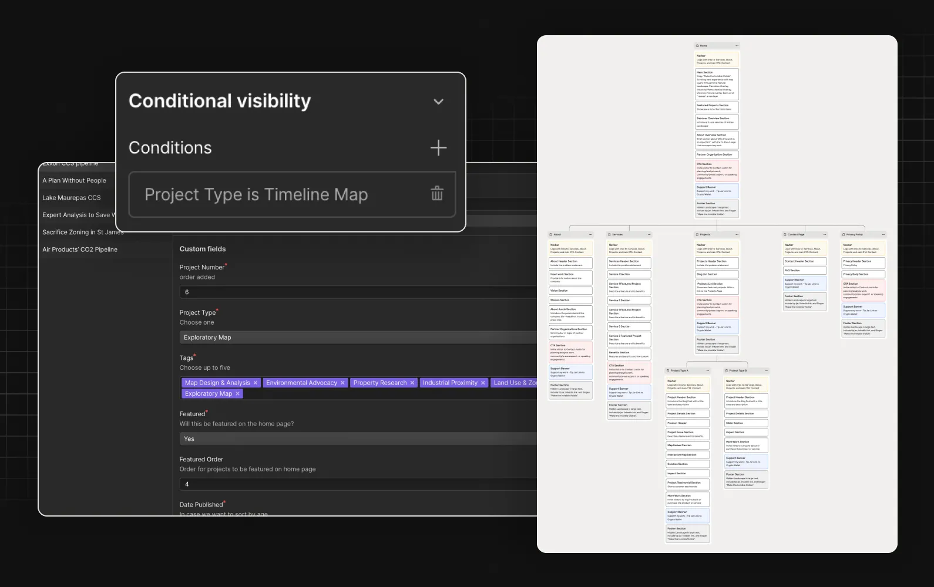Select the Blog List Section card
The image size is (934, 587).
coord(717,274)
